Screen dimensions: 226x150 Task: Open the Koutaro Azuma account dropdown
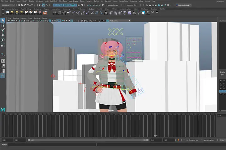pos(184,5)
